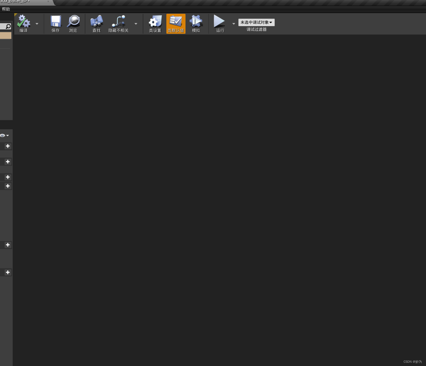Open the 隐藏不相关 options dropdown arrow
Viewport: 426px width, 366px height.
(136, 24)
